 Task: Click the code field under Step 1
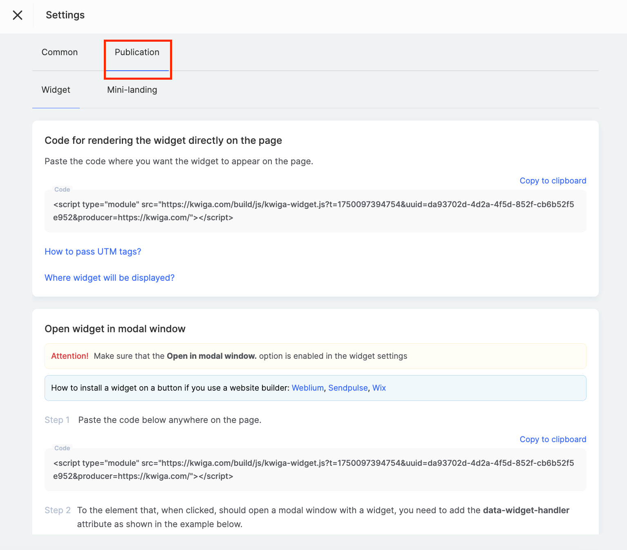pyautogui.click(x=316, y=470)
